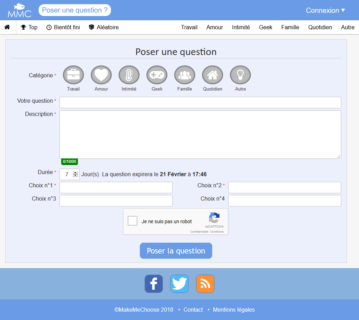Click the reCAPTCHA logo
Image resolution: width=359 pixels, height=320 pixels.
(x=214, y=218)
